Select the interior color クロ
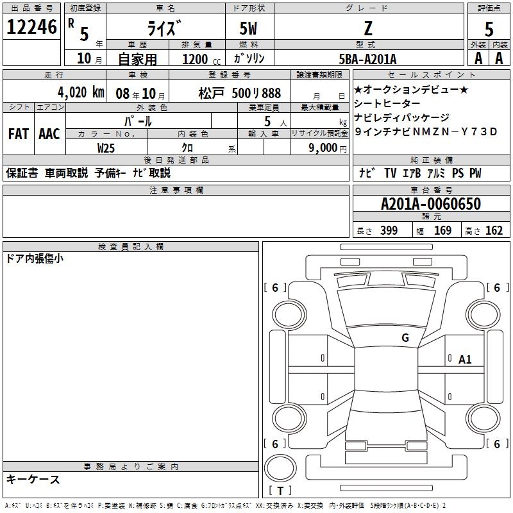Viewport: 513px width, 513px height. 187,147
